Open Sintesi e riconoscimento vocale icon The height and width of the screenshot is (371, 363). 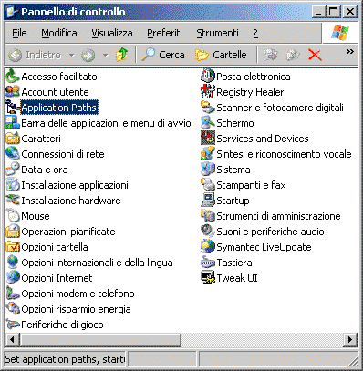[x=208, y=154]
